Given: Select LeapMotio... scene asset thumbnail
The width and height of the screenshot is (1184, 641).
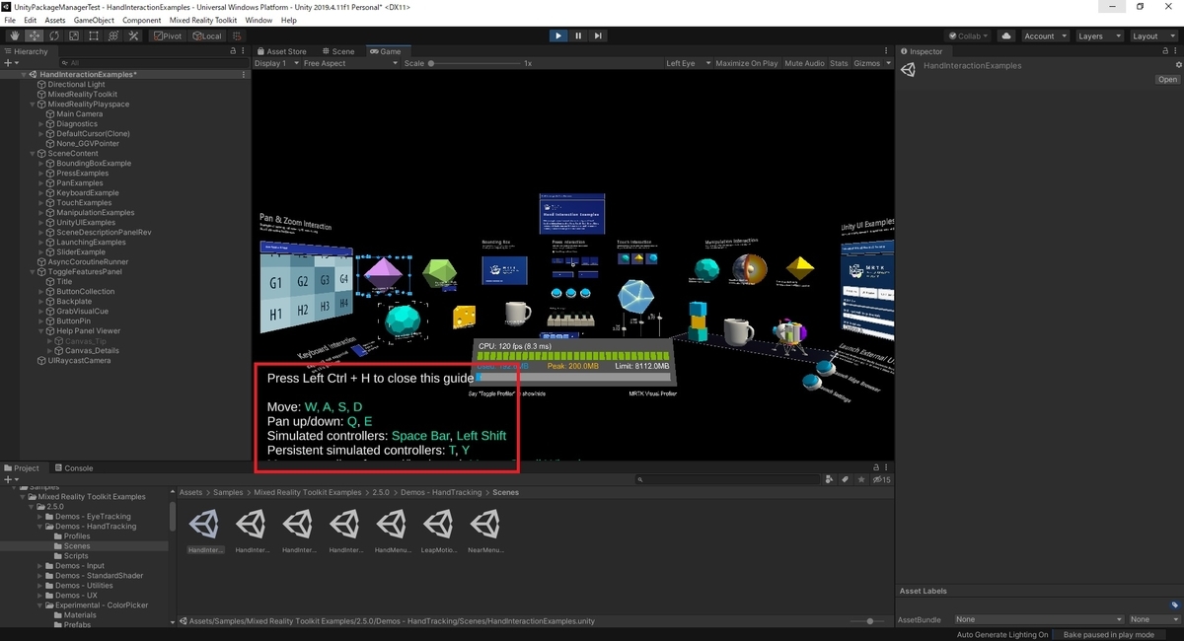Looking at the screenshot, I should click(437, 532).
